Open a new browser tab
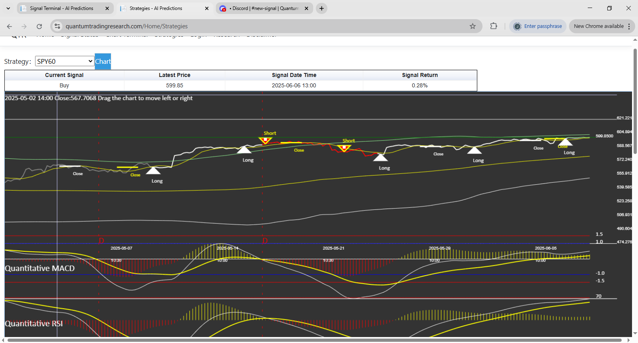This screenshot has width=638, height=343. point(321,8)
